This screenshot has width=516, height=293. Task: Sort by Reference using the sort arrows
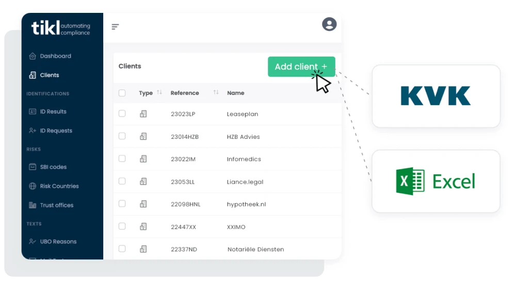[x=216, y=93]
